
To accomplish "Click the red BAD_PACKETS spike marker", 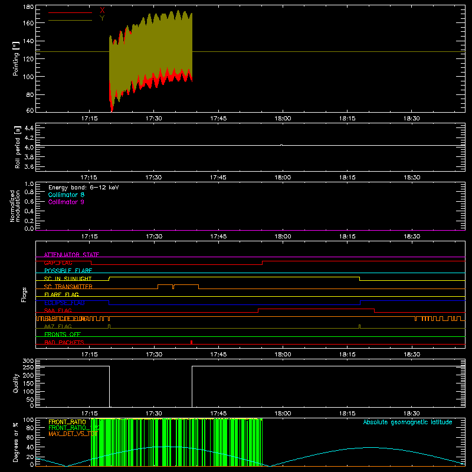I will [x=191, y=342].
